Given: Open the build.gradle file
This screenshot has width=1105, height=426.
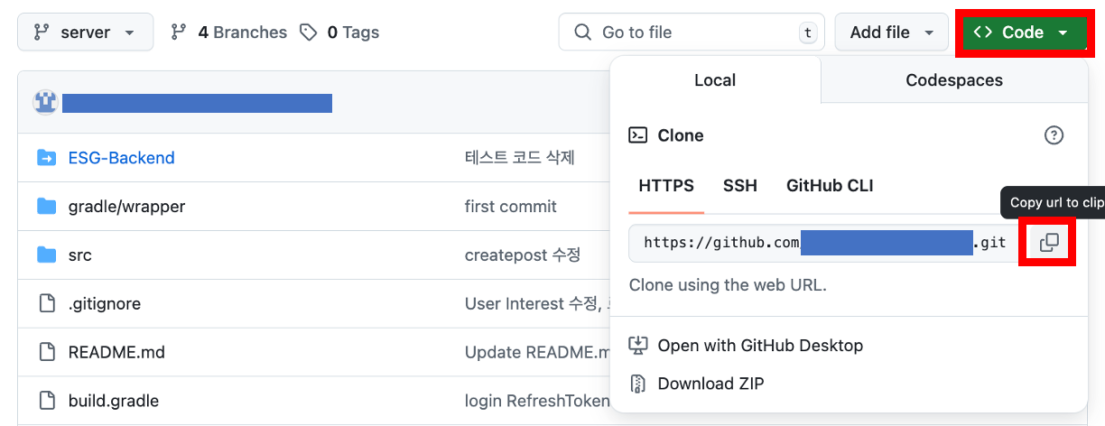Looking at the screenshot, I should 114,401.
